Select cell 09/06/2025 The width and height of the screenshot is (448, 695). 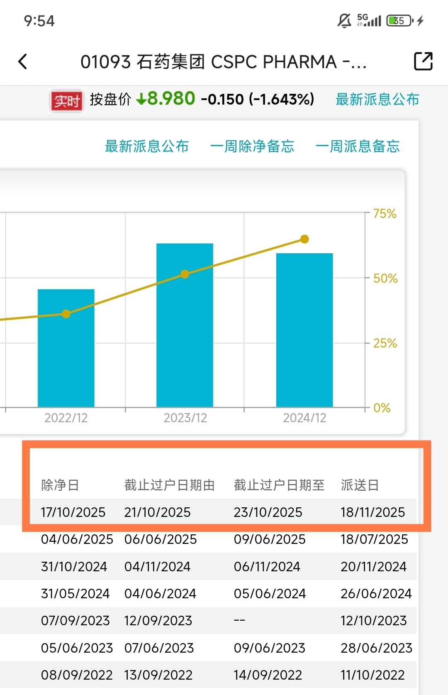270,539
